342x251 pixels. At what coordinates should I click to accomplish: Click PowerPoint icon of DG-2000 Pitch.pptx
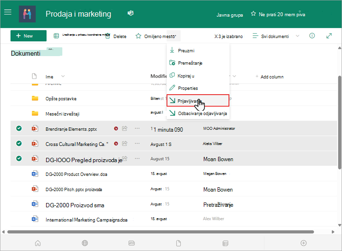tap(35, 189)
